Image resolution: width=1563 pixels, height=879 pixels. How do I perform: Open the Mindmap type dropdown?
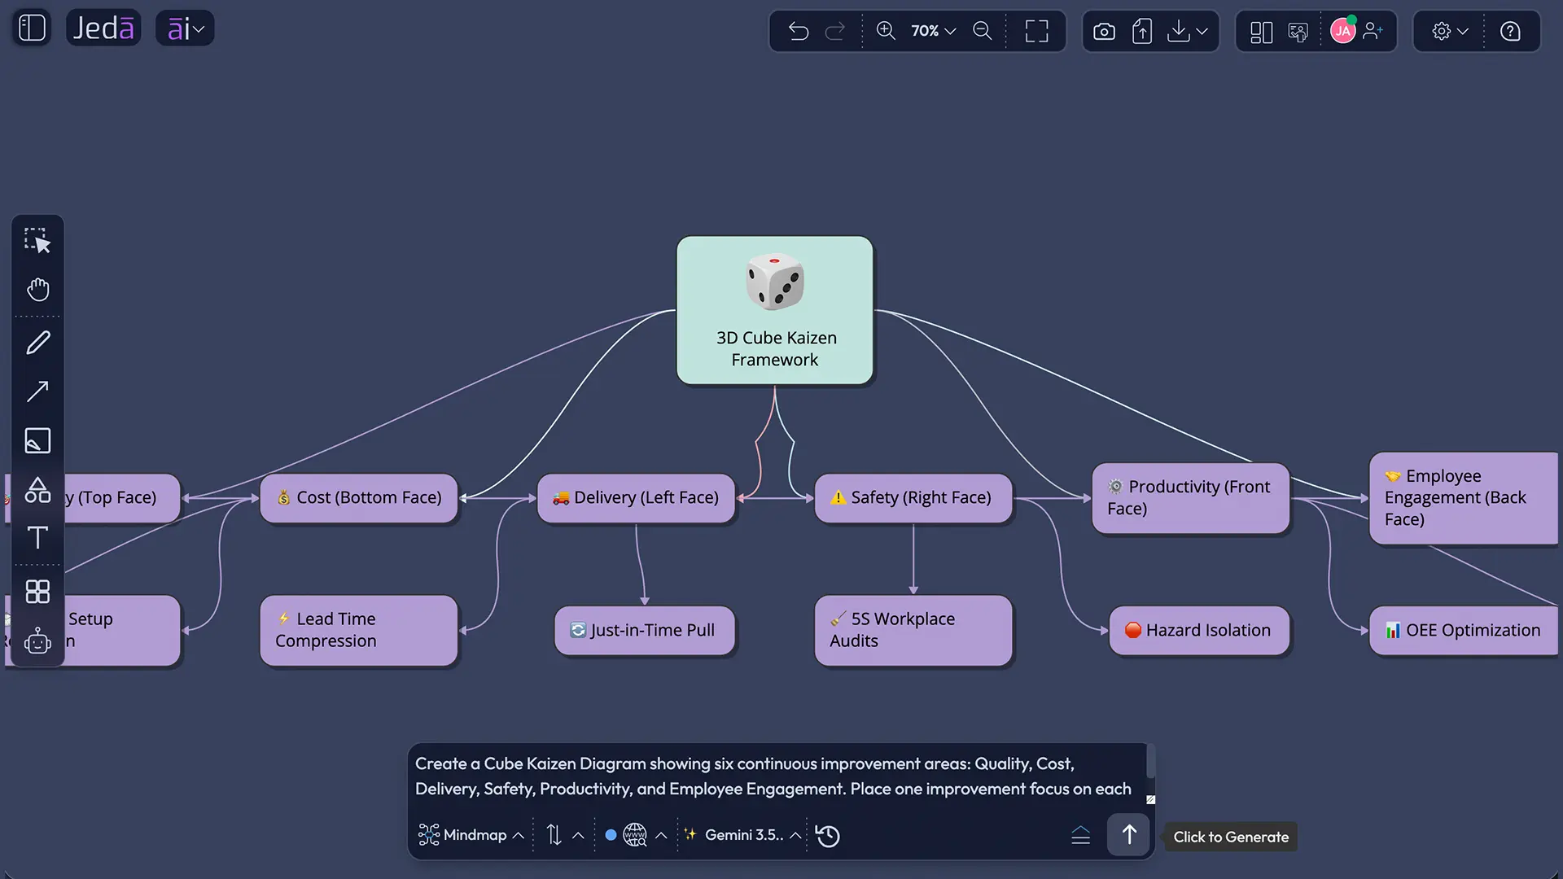[471, 835]
